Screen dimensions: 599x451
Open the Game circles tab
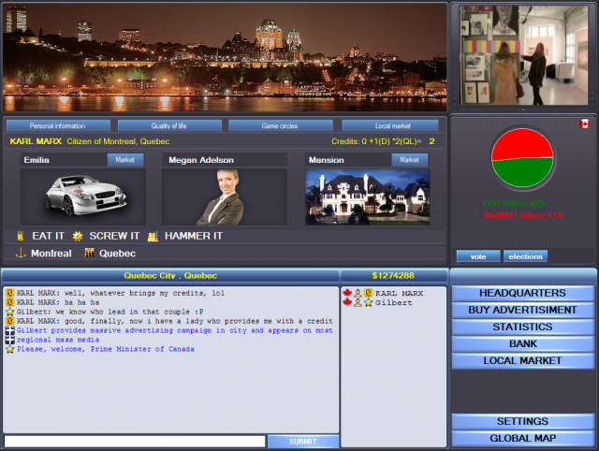coord(280,125)
